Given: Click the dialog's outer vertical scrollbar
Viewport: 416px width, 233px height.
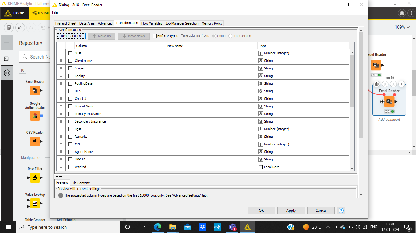Looking at the screenshot, I should click(x=361, y=85).
